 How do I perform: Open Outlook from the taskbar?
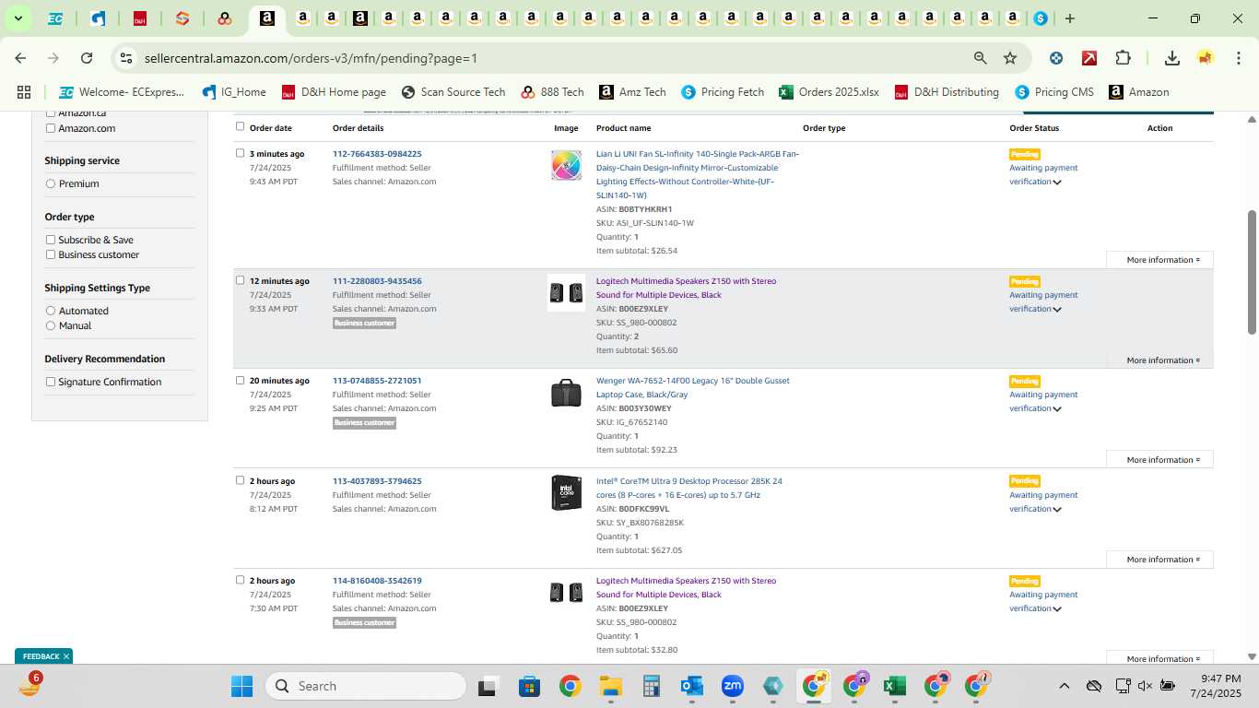(691, 686)
